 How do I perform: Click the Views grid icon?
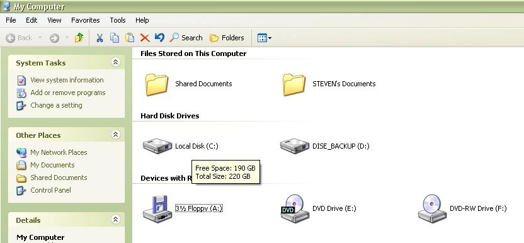(x=262, y=38)
